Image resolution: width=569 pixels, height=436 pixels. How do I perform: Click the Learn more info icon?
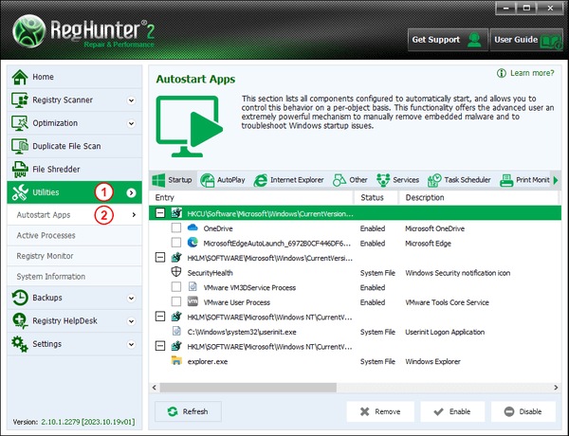502,73
